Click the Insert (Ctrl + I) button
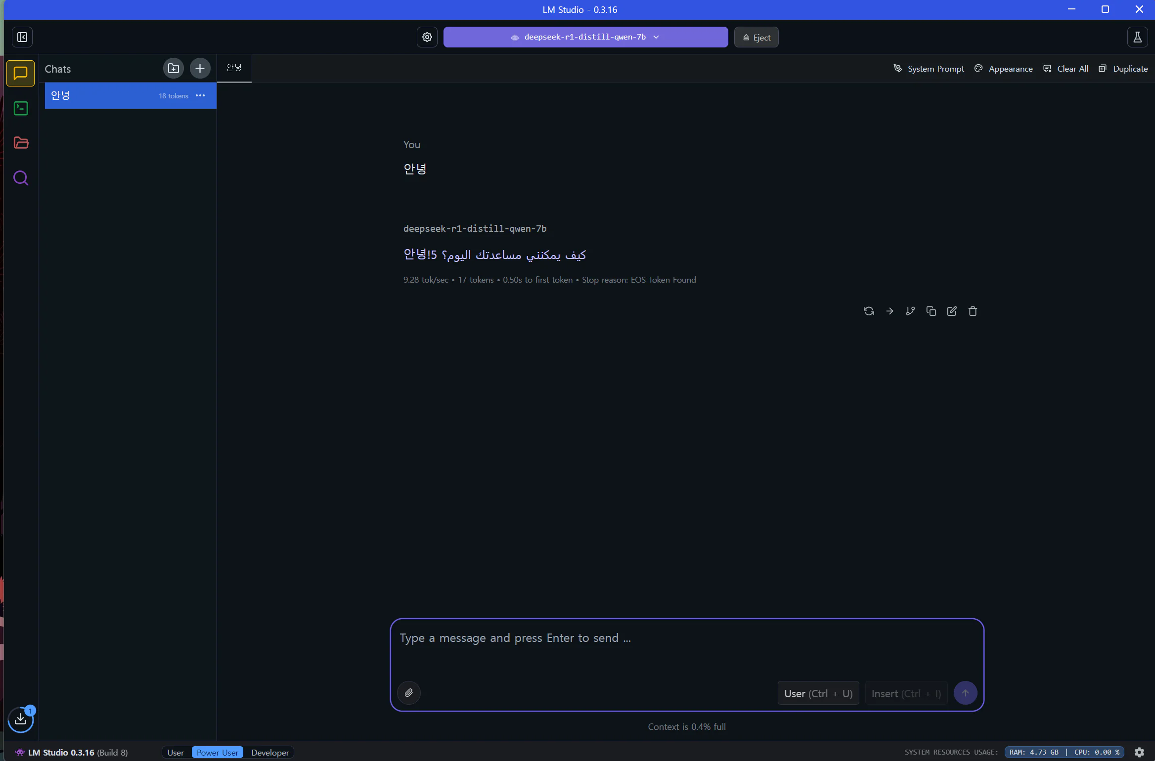The width and height of the screenshot is (1155, 761). 906,693
